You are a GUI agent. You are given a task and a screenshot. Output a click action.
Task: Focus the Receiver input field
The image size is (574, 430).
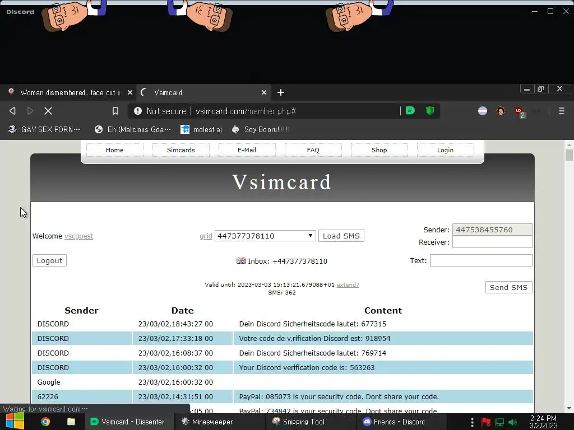[x=492, y=242]
